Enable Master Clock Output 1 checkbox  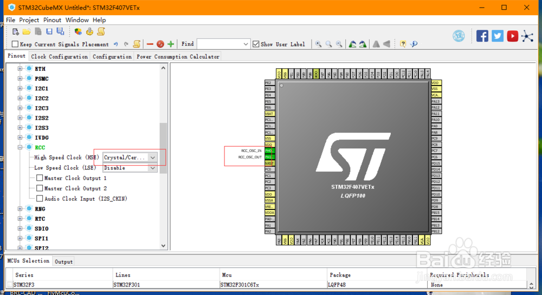coord(40,178)
